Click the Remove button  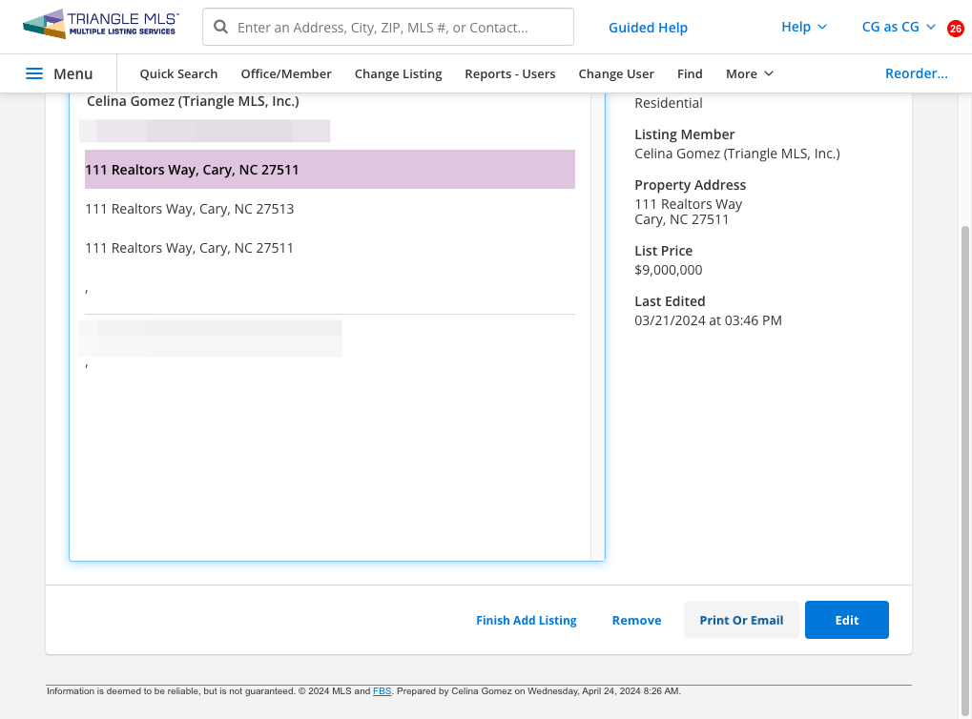(636, 620)
